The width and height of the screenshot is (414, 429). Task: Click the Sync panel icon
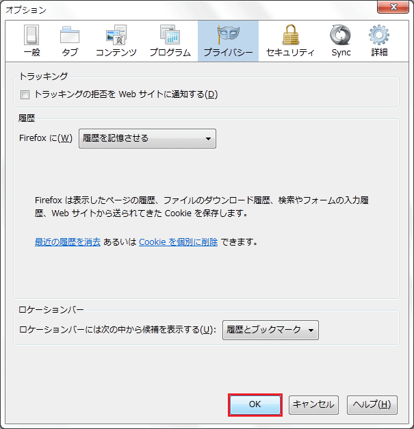pos(341,41)
